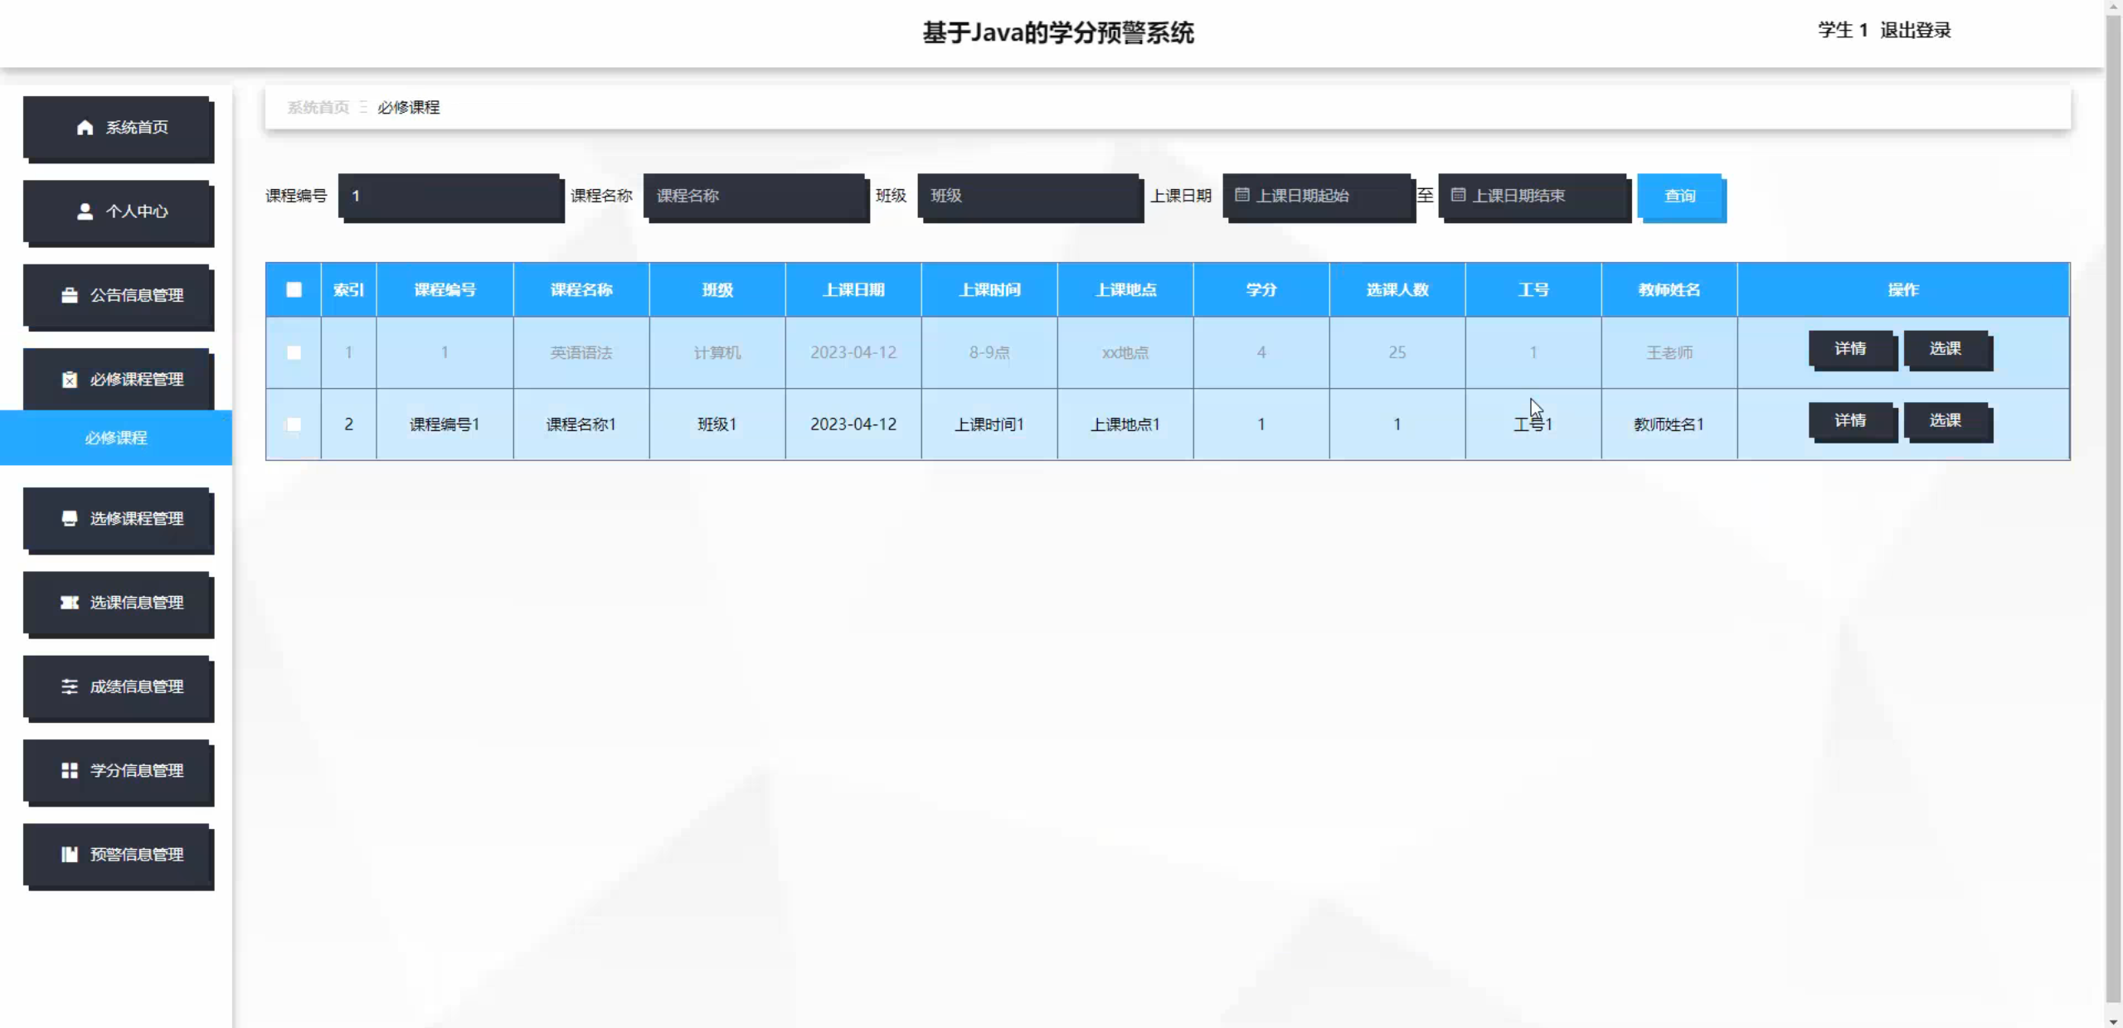Viewport: 2123px width, 1028px height.
Task: Click the ticket icon beside 选课信息管理
Action: tap(70, 603)
